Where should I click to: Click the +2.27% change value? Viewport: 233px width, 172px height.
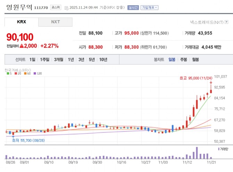49,46
